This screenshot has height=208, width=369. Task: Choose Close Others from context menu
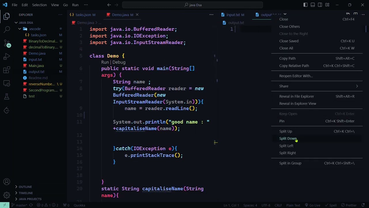click(317, 27)
